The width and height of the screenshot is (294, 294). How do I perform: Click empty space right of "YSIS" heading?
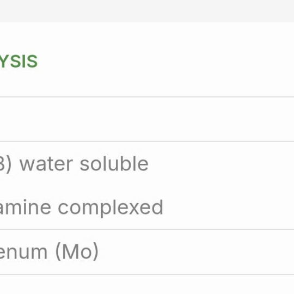pos(166,62)
